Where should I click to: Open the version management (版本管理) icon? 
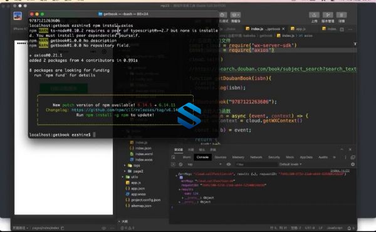pyautogui.click(x=328, y=15)
